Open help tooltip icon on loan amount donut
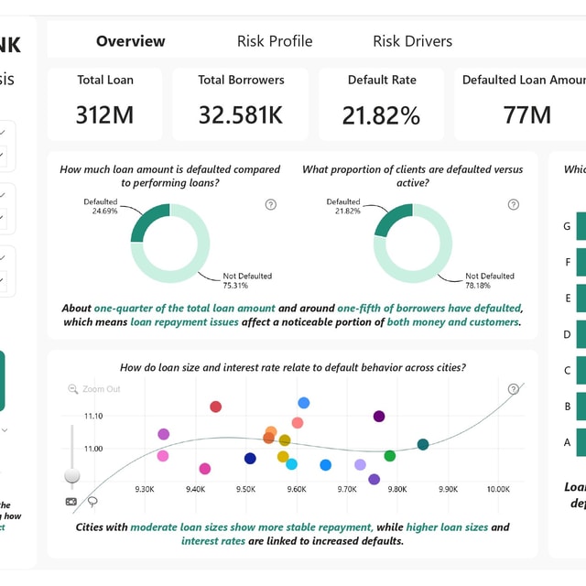 271,204
